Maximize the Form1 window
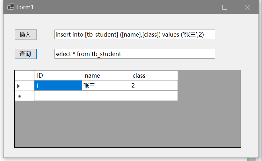This screenshot has height=161, width=262. click(x=225, y=7)
